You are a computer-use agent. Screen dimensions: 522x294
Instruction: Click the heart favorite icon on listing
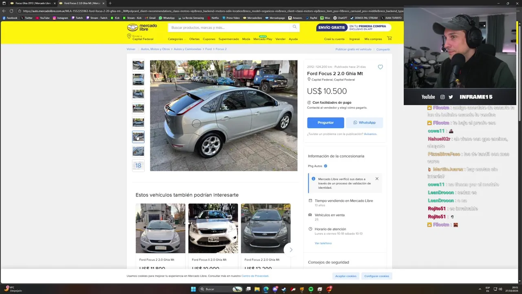point(380,67)
